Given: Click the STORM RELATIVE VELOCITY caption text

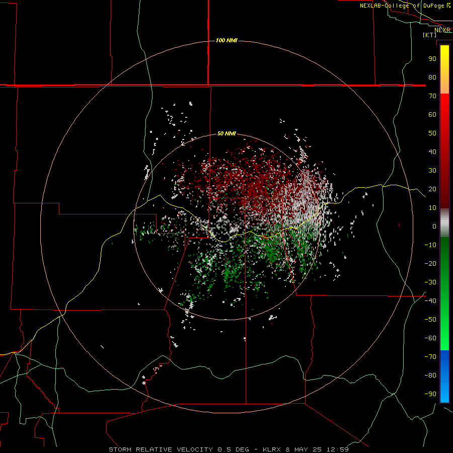Looking at the screenshot, I should click(x=161, y=449).
